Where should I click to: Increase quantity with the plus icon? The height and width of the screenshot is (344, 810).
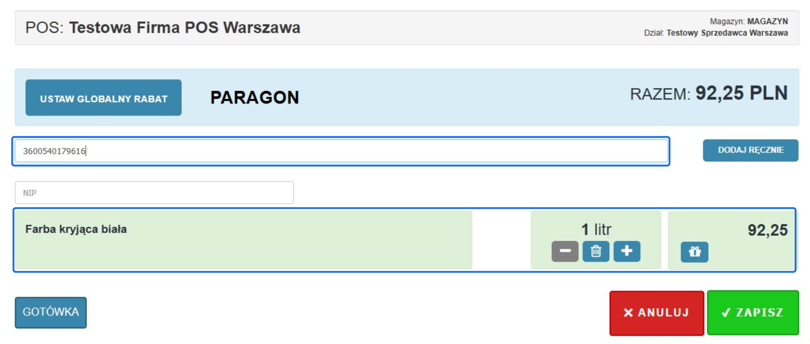[x=626, y=251]
